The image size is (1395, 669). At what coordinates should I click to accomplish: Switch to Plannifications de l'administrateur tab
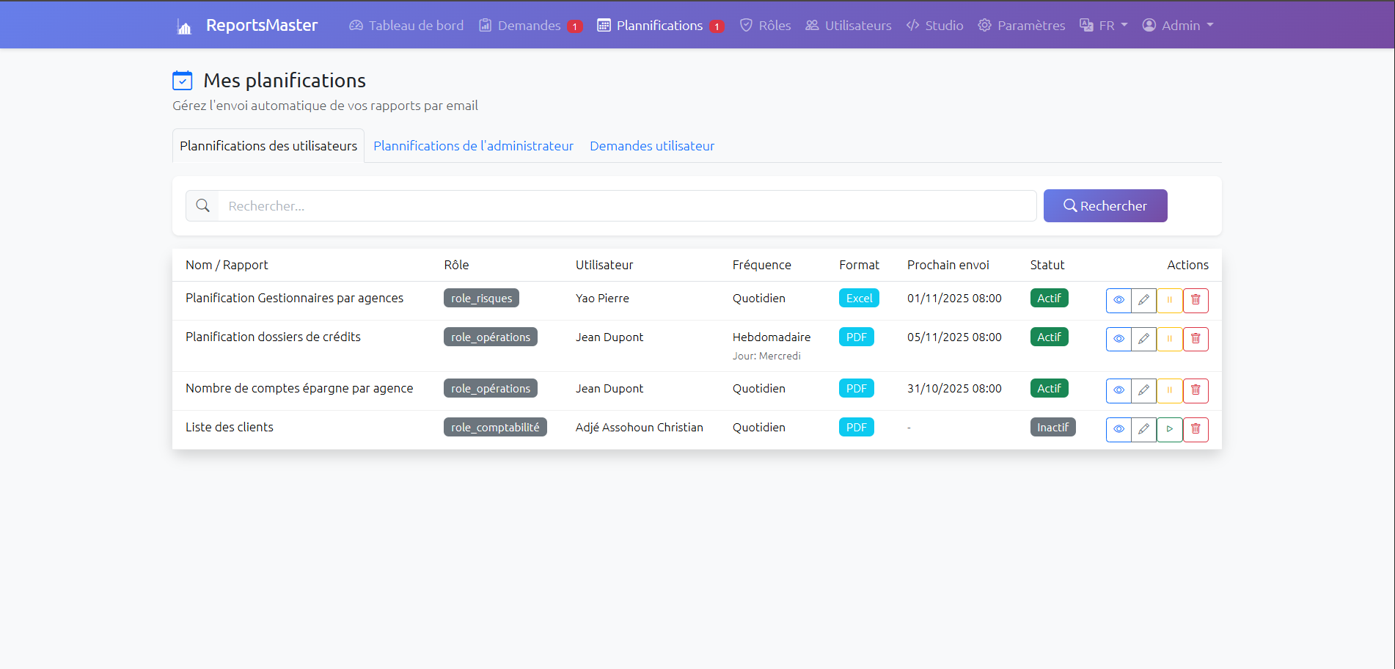473,146
